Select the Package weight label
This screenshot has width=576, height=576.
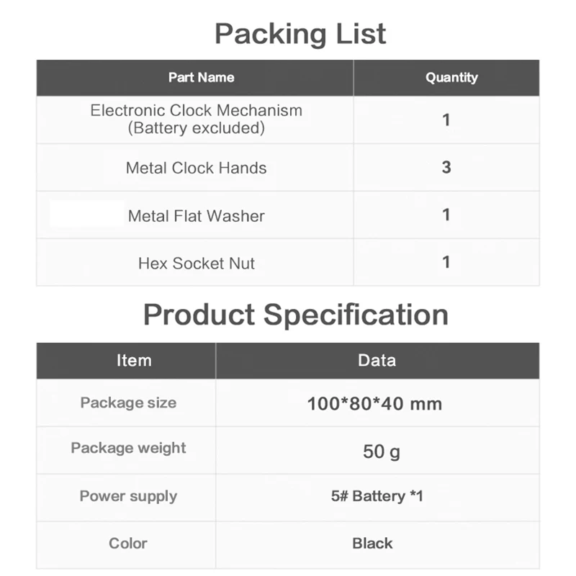tap(128, 448)
